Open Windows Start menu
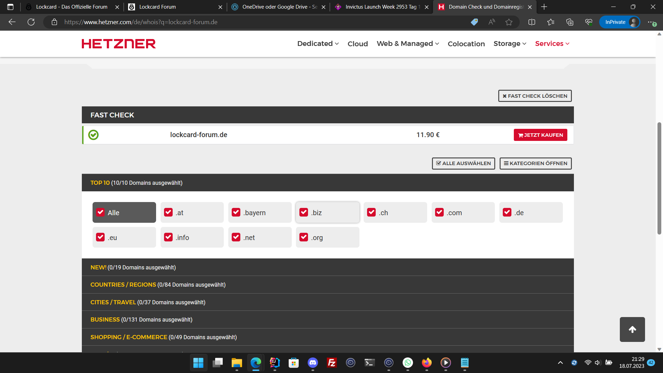This screenshot has width=663, height=373. [199, 363]
